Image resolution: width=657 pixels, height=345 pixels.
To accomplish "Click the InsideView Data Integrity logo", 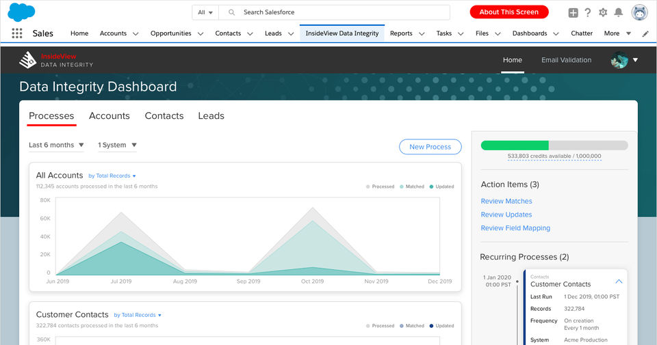I will (56, 60).
